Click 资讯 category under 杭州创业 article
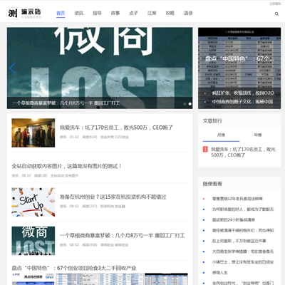Image resolution: width=285 pixels, height=285 pixels. tap(63, 207)
